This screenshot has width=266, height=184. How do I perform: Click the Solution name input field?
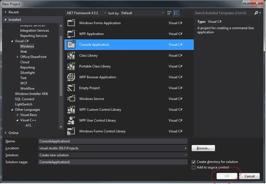[x=113, y=162]
